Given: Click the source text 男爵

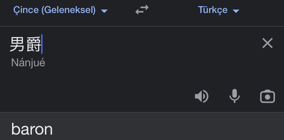Looking at the screenshot, I should pyautogui.click(x=25, y=44).
